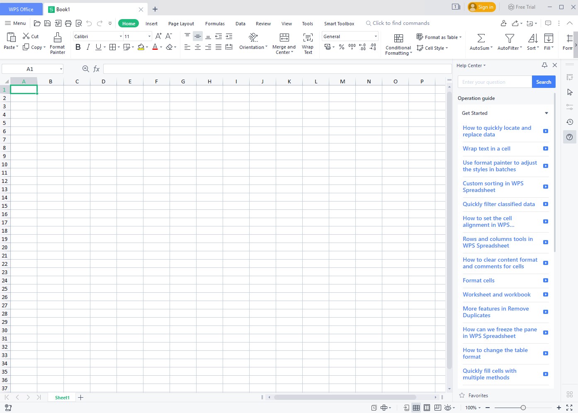Click the Format Painter icon

click(x=58, y=38)
